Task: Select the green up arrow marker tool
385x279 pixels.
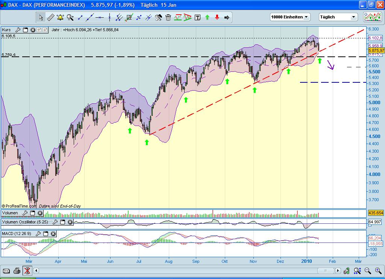Action: [x=207, y=17]
